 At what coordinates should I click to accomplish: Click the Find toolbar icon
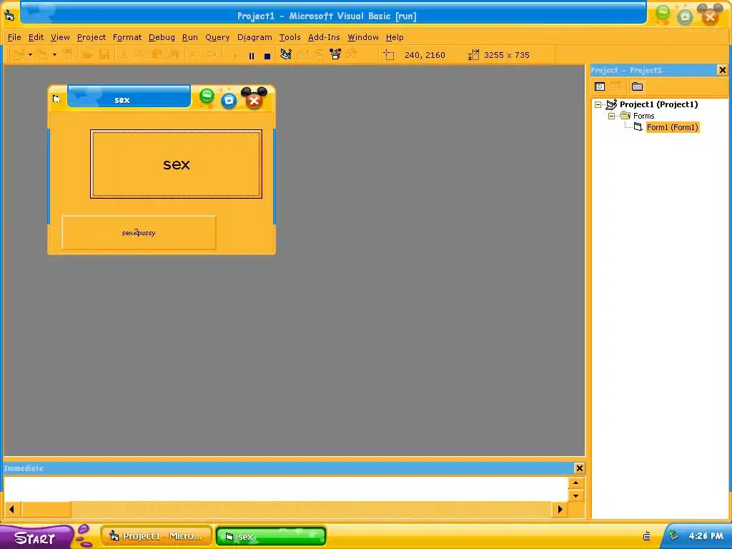point(174,54)
